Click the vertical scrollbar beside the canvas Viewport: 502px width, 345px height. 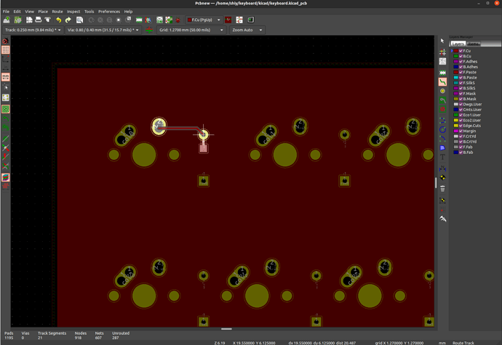436,183
